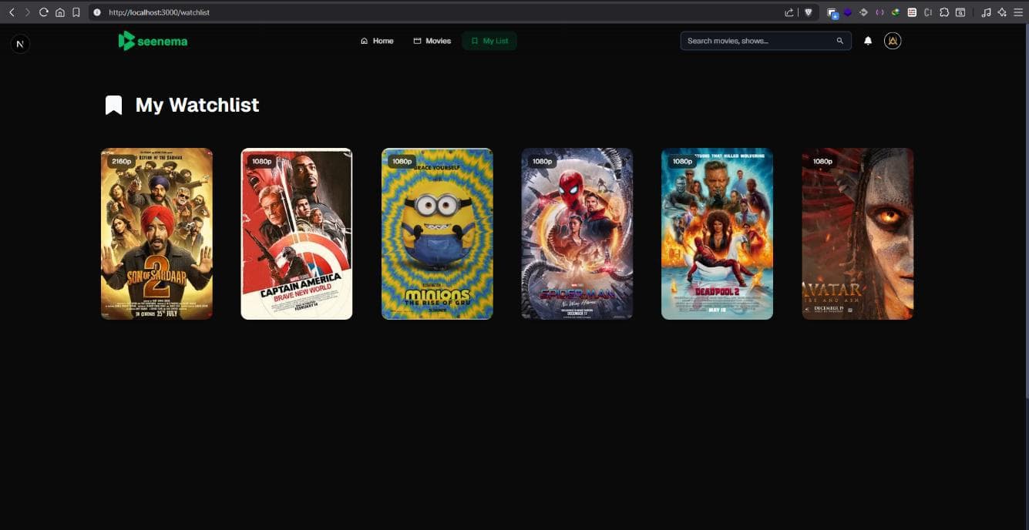Select the My List nav tab

pyautogui.click(x=489, y=41)
